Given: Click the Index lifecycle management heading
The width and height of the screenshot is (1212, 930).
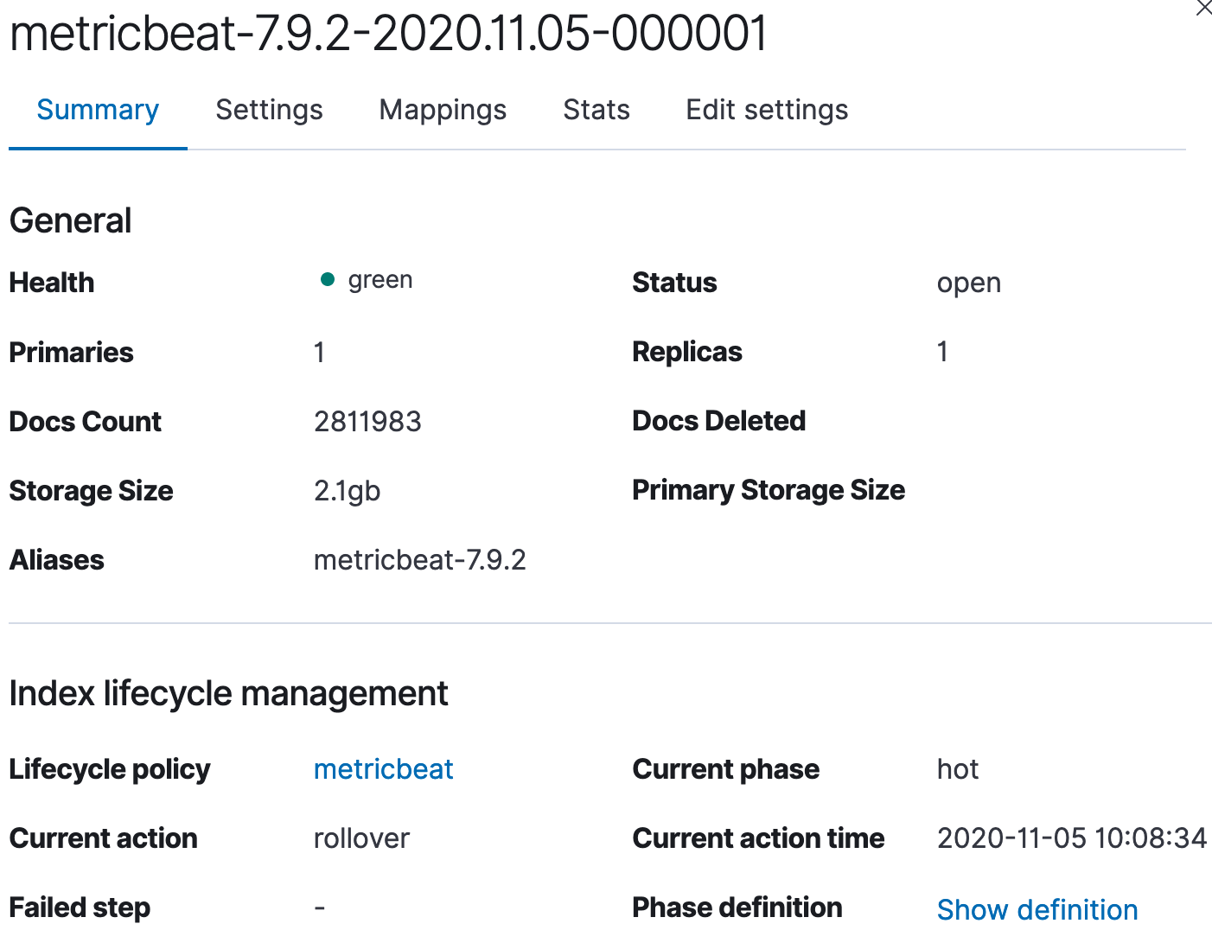Looking at the screenshot, I should pyautogui.click(x=228, y=694).
